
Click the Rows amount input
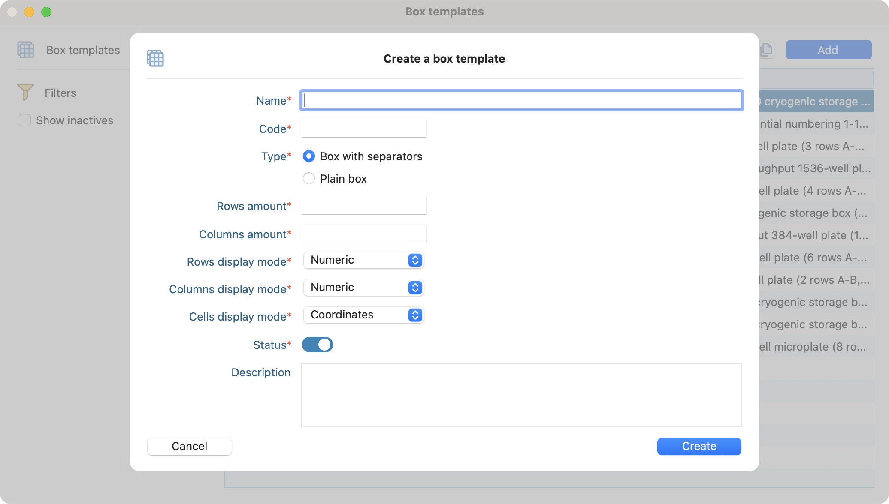[364, 206]
